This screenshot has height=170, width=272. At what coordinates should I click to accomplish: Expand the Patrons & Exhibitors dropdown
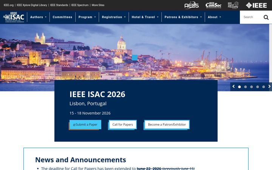[183, 17]
